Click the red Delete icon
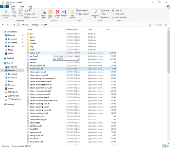This screenshot has height=148, width=170. [x=57, y=12]
